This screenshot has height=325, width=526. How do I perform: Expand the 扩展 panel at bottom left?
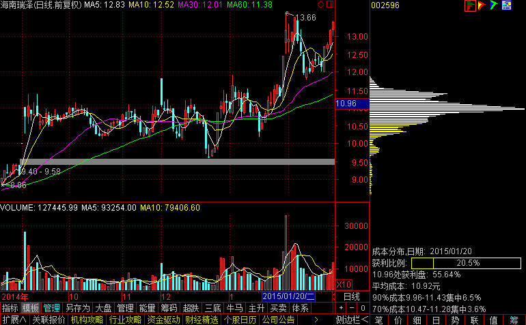(14, 320)
